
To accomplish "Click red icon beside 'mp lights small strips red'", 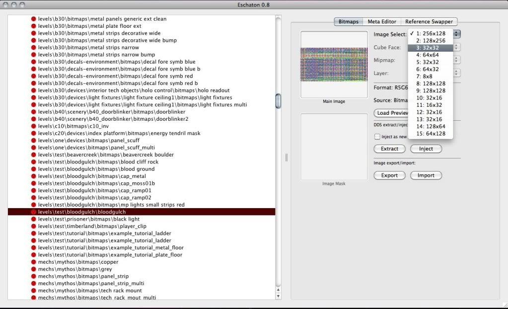I will (x=33, y=205).
